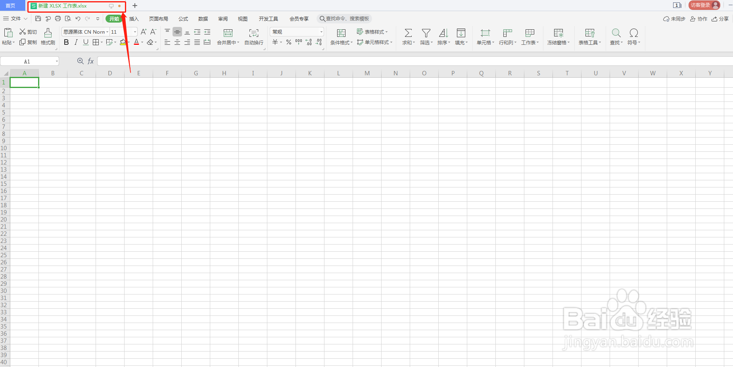This screenshot has height=367, width=733.
Task: Center cell text horizontally
Action: [x=177, y=42]
